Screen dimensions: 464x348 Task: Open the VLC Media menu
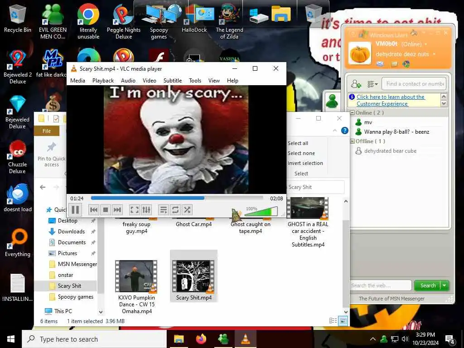77,81
